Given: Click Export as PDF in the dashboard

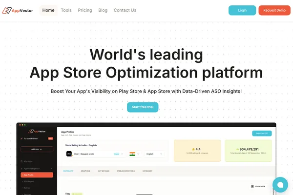Looking at the screenshot, I should pyautogui.click(x=262, y=133).
